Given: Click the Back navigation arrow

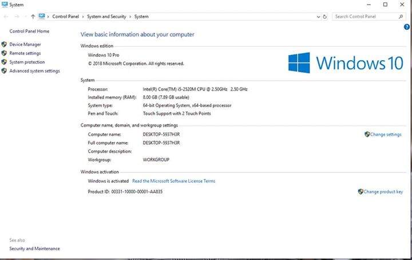Looking at the screenshot, I should pyautogui.click(x=6, y=17).
